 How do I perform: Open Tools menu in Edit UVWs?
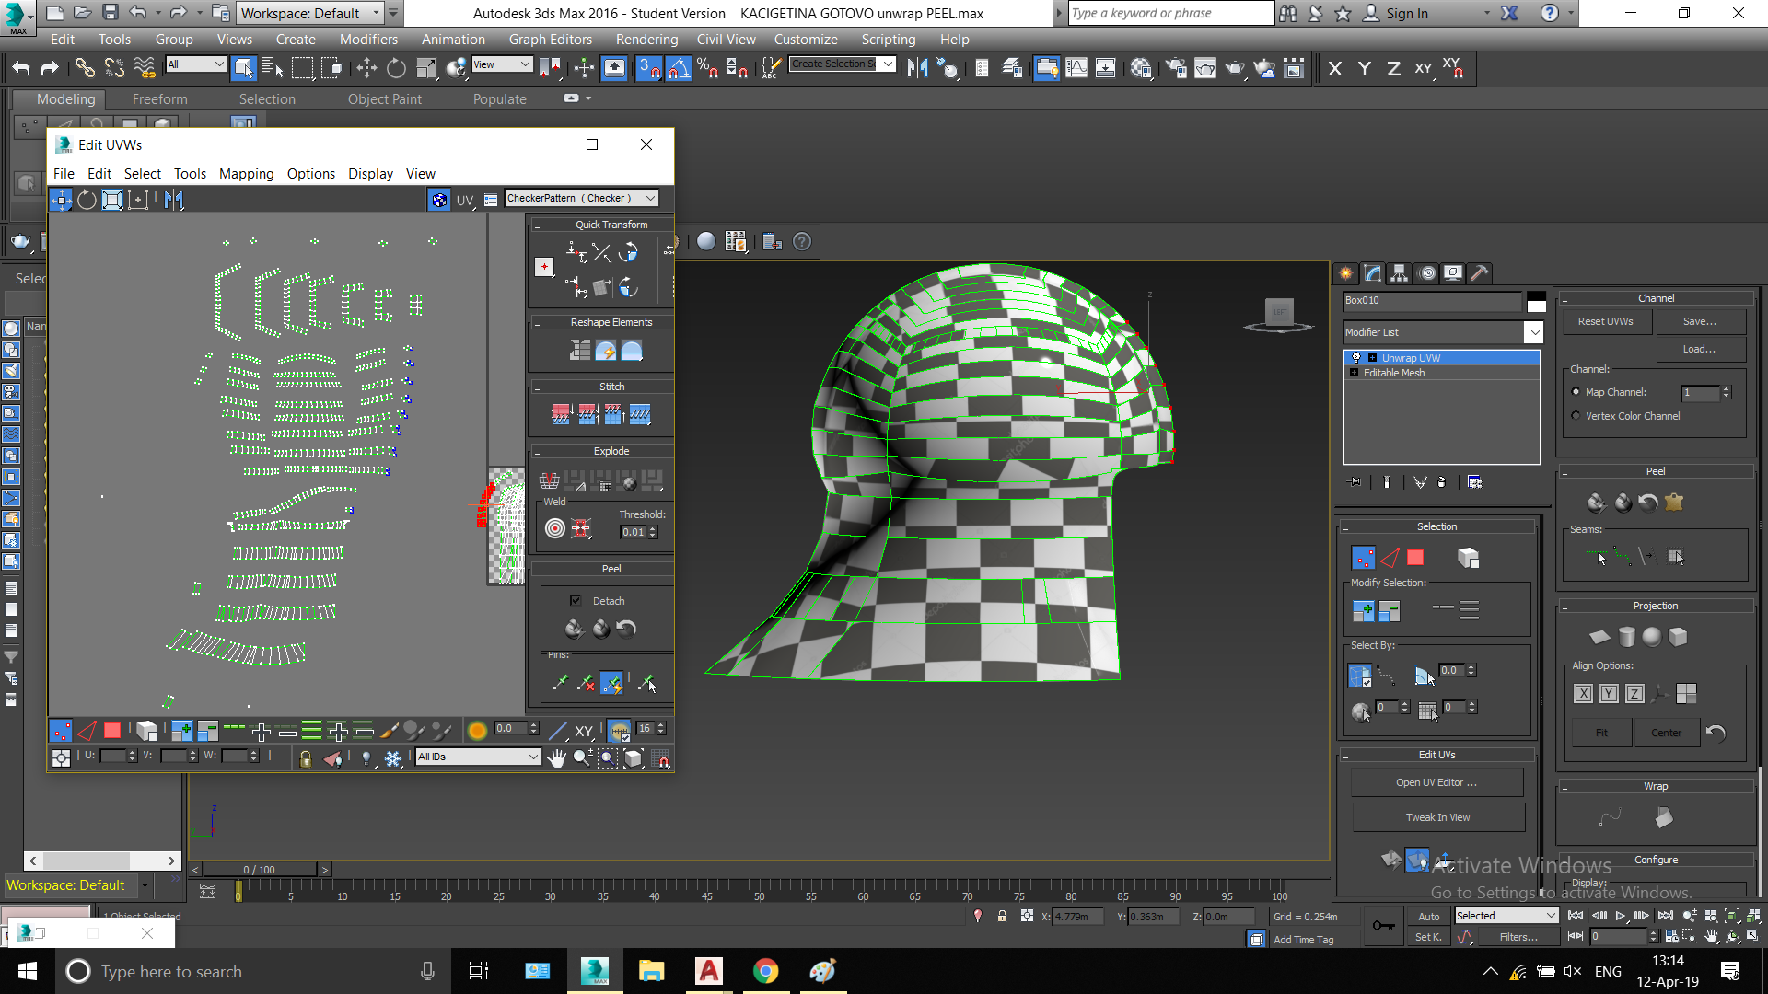(x=190, y=174)
